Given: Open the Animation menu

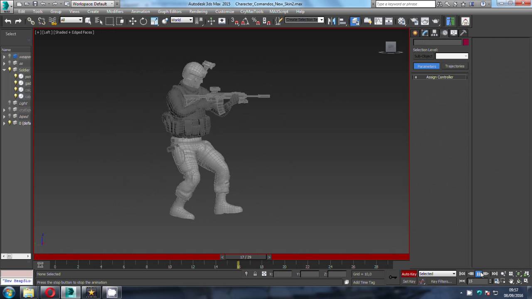Looking at the screenshot, I should 140,12.
